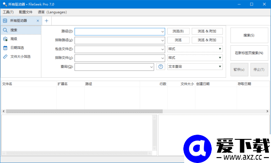
Task: Click the ruler icon beside 文件大小筛选
Action: (5, 57)
